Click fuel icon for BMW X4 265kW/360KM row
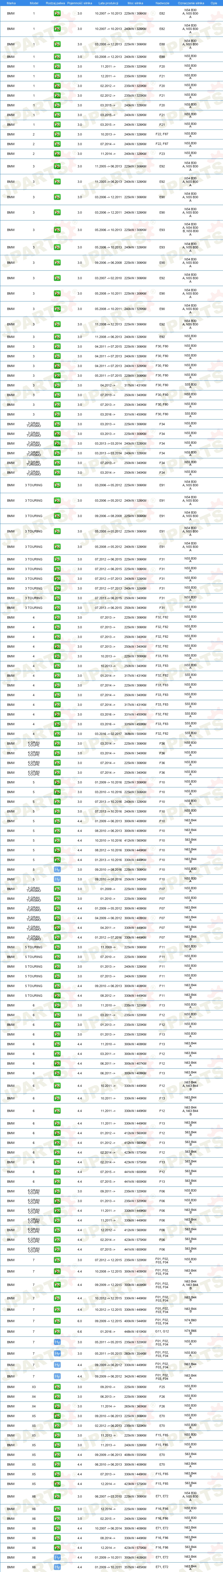 coord(57,1406)
